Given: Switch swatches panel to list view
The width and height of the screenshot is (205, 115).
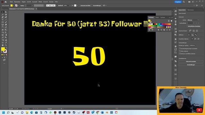Looking at the screenshot, I should [169, 21].
